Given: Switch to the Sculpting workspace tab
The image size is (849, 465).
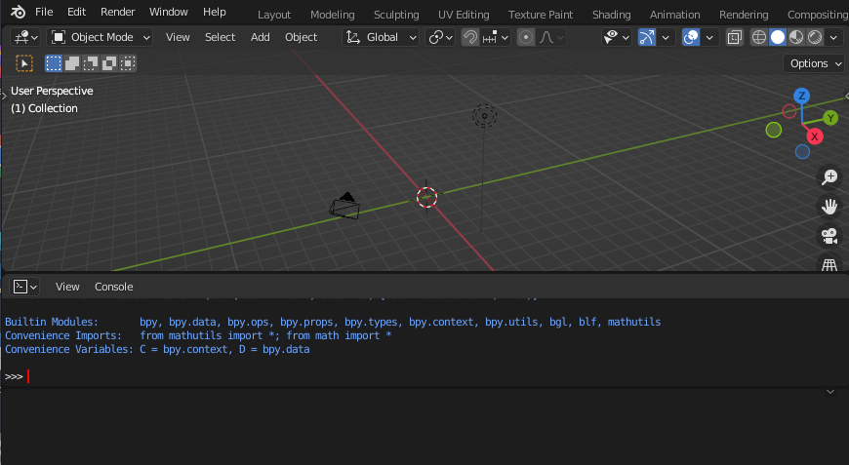Looking at the screenshot, I should tap(396, 15).
